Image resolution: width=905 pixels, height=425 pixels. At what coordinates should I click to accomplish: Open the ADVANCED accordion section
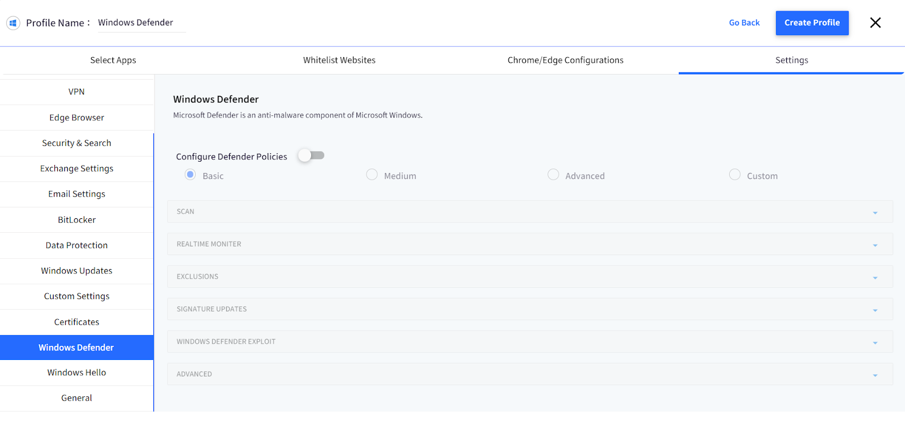pos(530,374)
